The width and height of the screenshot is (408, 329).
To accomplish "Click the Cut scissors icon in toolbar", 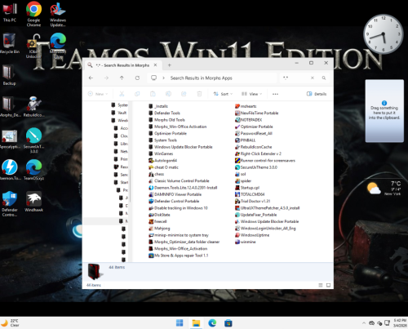I will tap(122, 94).
